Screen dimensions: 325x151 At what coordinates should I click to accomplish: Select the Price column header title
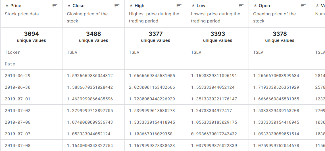(x=16, y=6)
